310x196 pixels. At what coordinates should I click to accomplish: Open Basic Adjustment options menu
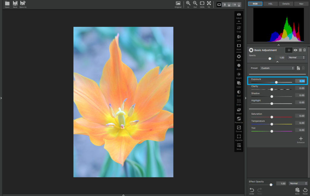(300, 50)
